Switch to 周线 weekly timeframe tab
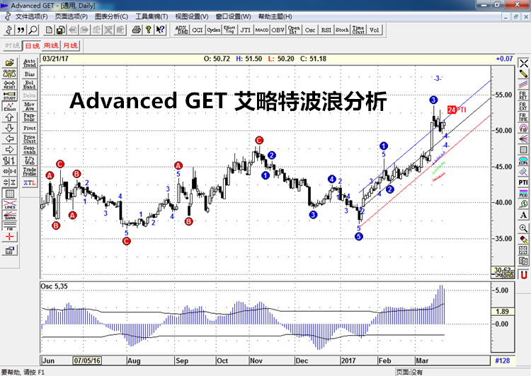Viewport: 531px width, 376px height. coord(51,46)
